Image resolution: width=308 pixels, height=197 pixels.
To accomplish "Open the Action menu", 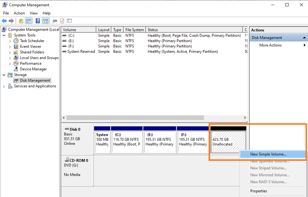I will click(x=19, y=13).
